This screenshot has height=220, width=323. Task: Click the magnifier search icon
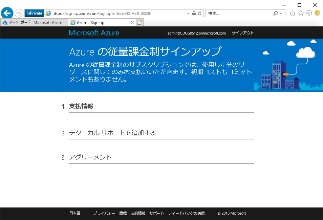[x=275, y=14]
